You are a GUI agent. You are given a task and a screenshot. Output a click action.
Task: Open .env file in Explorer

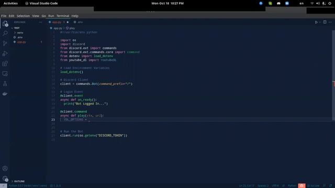click(28, 37)
